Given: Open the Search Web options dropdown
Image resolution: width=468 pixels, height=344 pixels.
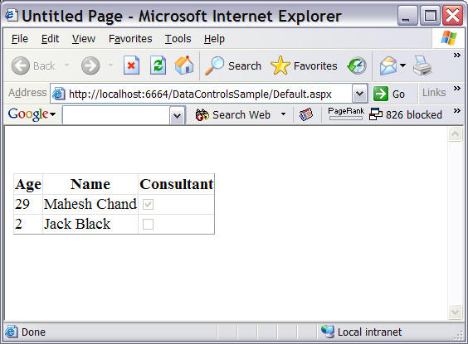Looking at the screenshot, I should (283, 114).
